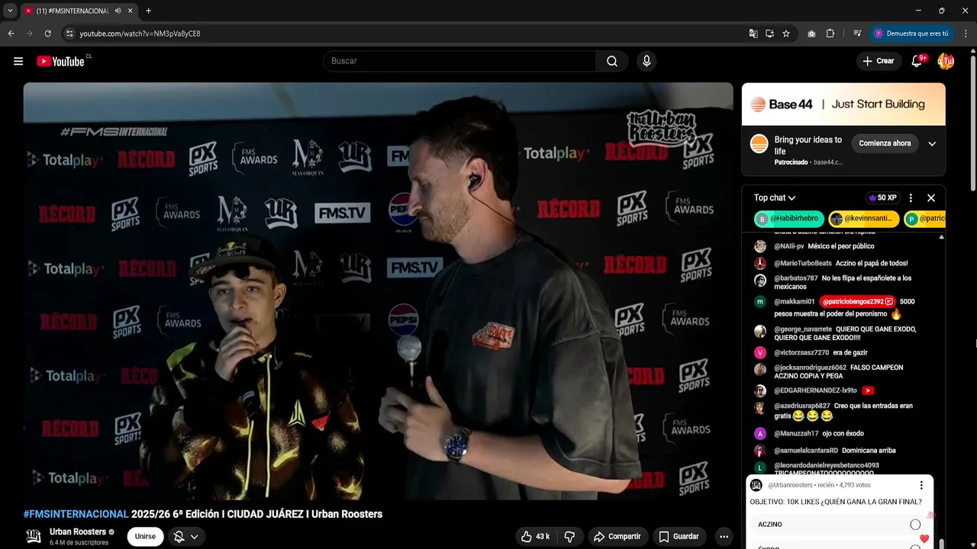Click username @NAIii-pv in chat
The height and width of the screenshot is (549, 977).
point(788,246)
